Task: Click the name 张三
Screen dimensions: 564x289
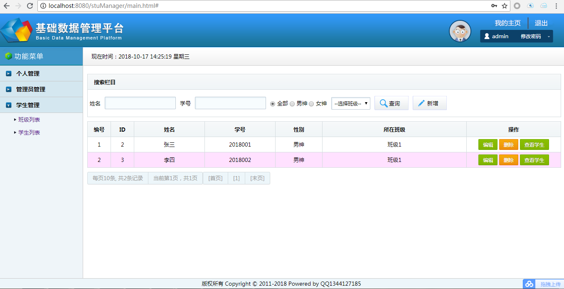Action: click(x=169, y=144)
